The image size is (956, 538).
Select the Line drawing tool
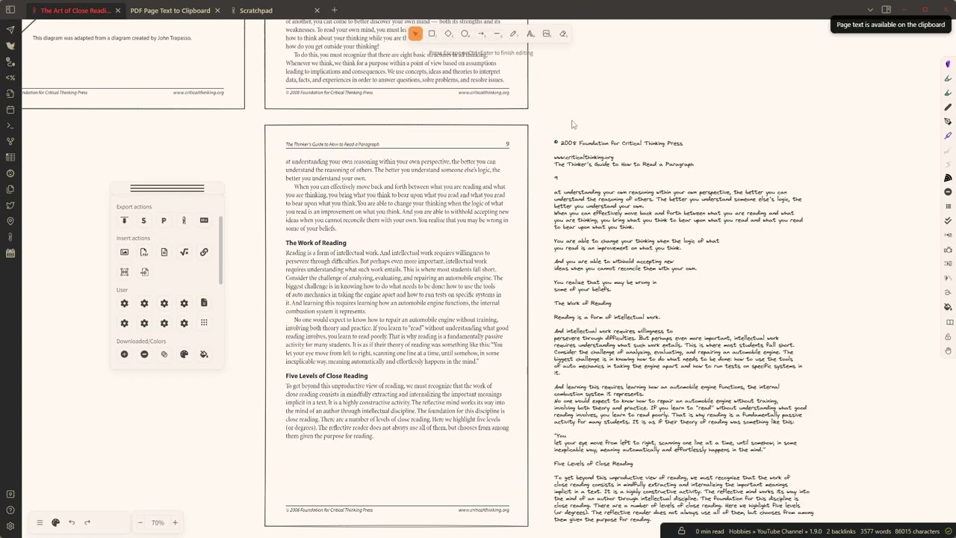click(497, 34)
